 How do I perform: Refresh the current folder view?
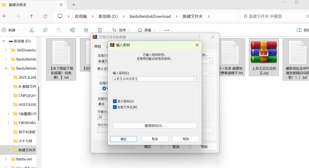45,16
